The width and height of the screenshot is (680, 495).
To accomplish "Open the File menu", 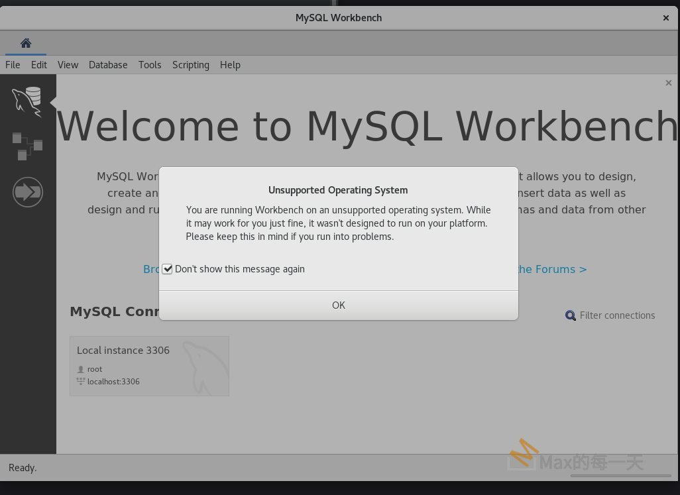I will coord(12,64).
